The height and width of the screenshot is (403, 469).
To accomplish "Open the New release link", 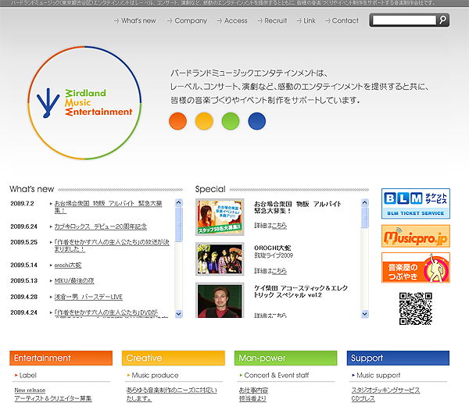I will coord(30,391).
